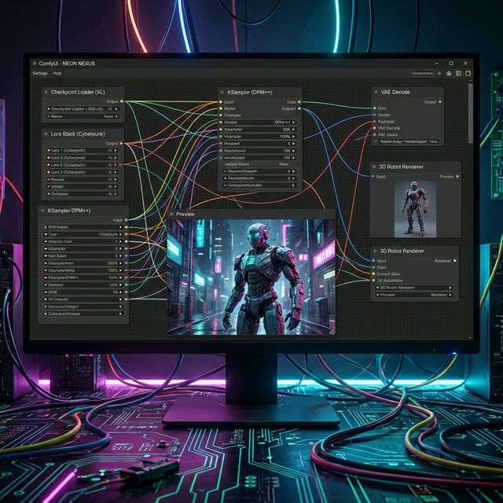Viewport: 503px width, 503px height.
Task: Click the VAE Decode node title
Action: 395,92
